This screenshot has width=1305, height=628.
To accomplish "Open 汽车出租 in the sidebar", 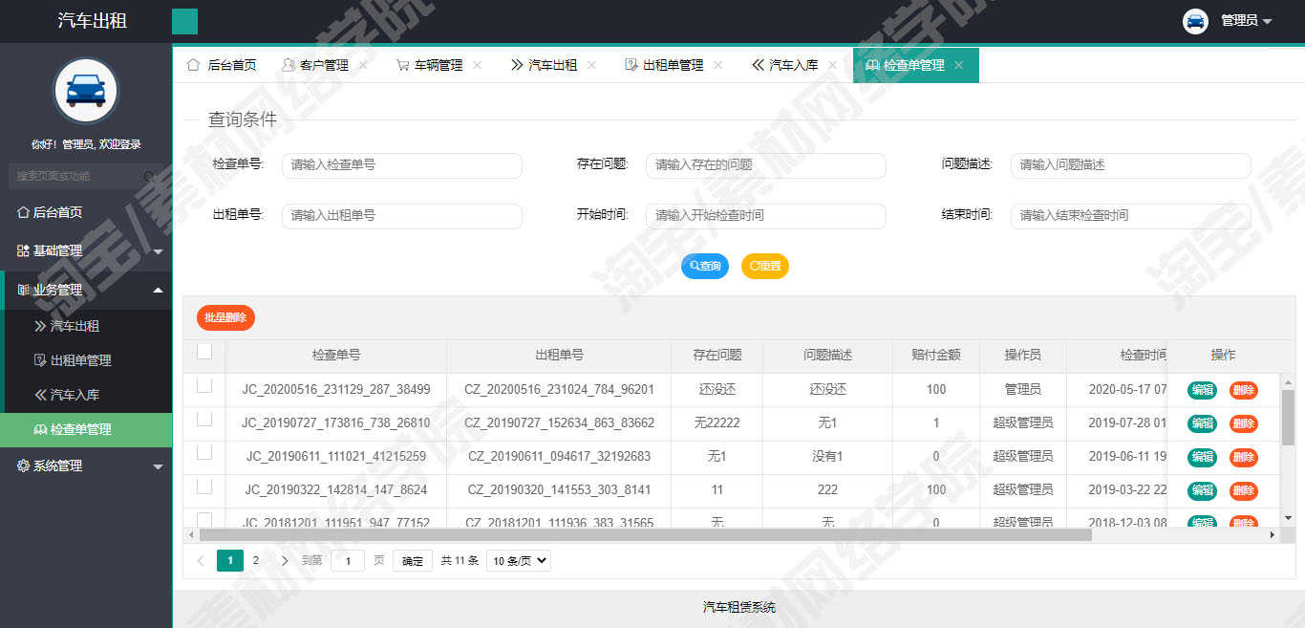I will click(x=86, y=326).
